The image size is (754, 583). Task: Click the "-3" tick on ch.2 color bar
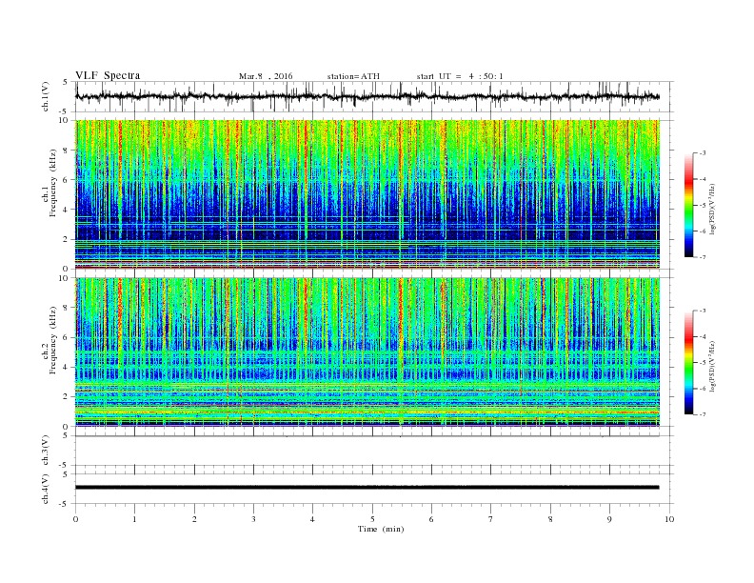(x=702, y=311)
